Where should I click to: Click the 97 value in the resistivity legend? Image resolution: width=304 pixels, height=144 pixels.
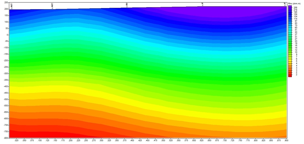tap(296, 21)
